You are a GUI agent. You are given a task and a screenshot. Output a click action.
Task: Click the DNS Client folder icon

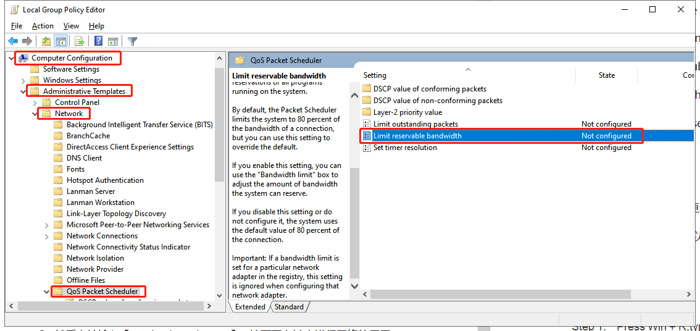[x=58, y=158]
